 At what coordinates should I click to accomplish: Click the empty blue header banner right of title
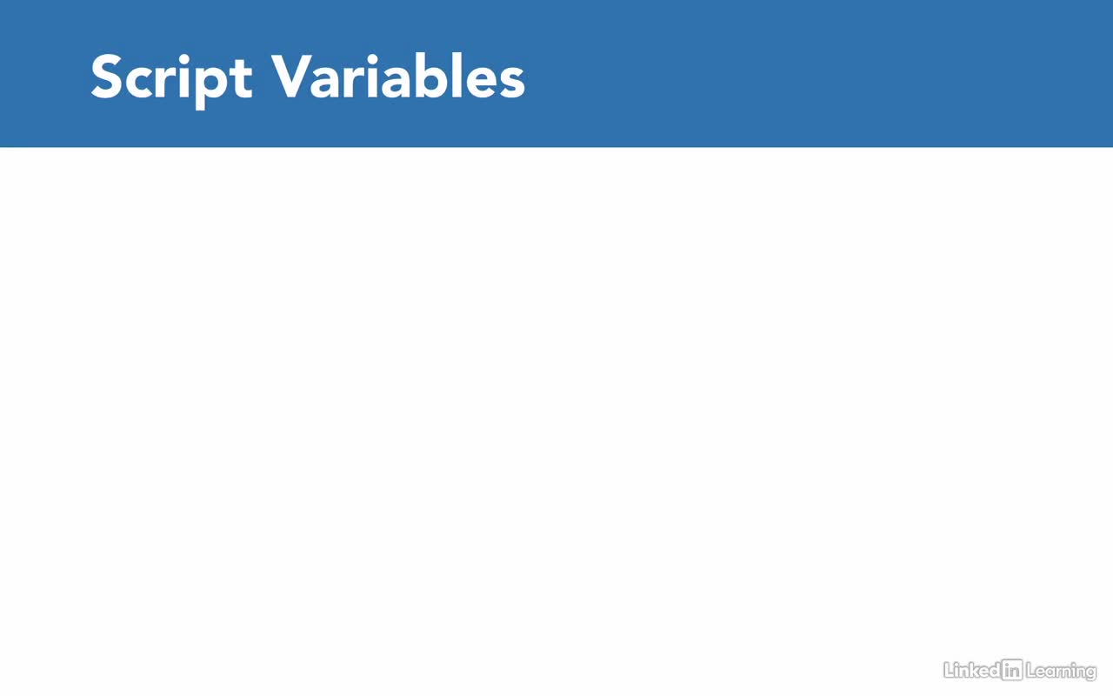(817, 74)
